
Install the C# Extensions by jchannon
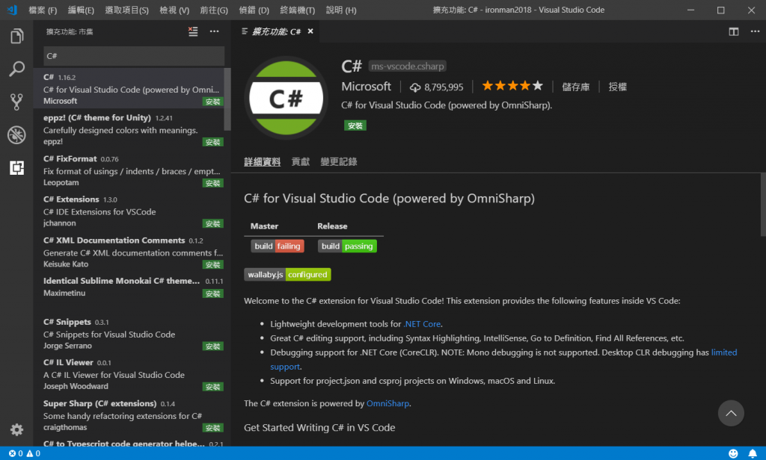click(213, 224)
